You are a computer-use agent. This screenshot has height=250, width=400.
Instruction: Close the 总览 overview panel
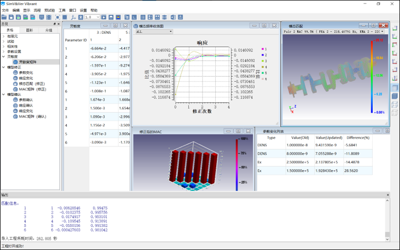coord(58,24)
